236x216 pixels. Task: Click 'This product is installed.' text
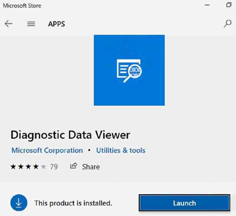pos(73,203)
